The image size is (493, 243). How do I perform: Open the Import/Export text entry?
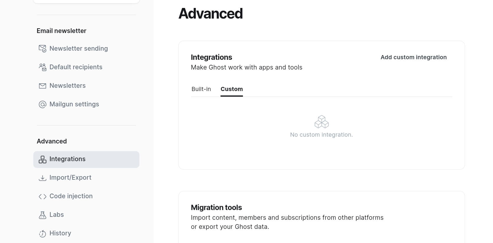(70, 177)
